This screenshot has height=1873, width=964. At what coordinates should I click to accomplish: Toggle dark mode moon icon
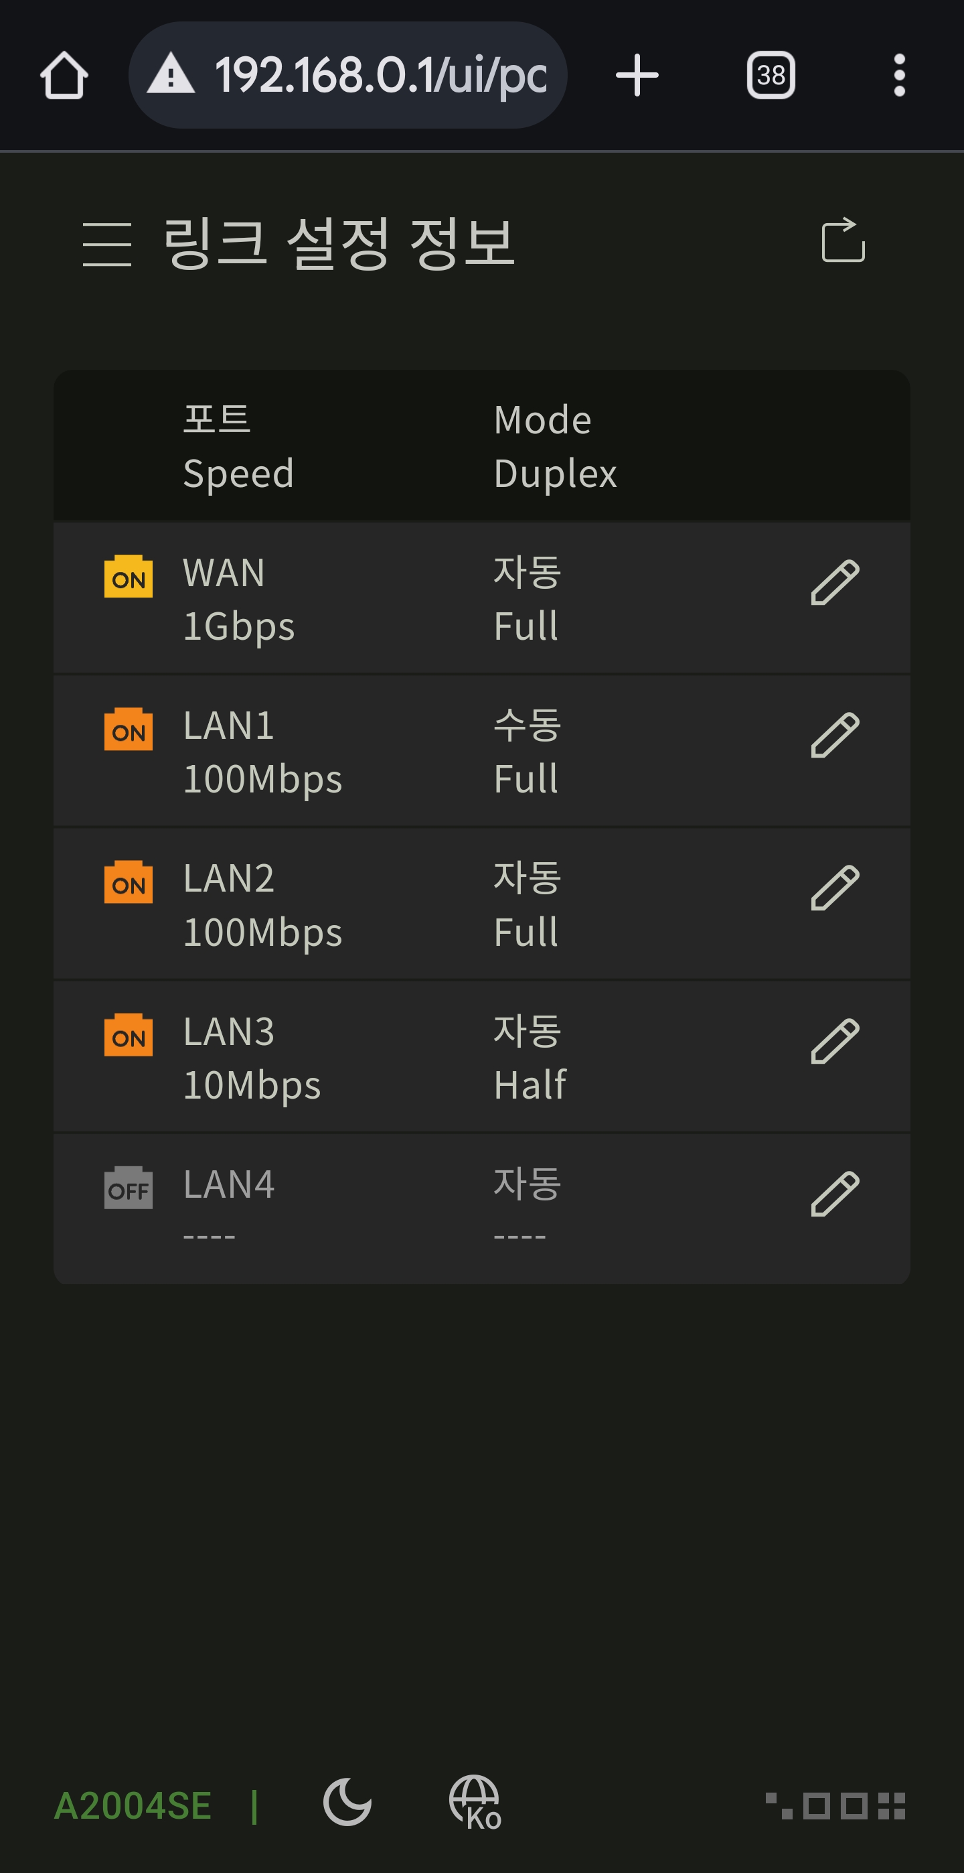pos(347,1802)
